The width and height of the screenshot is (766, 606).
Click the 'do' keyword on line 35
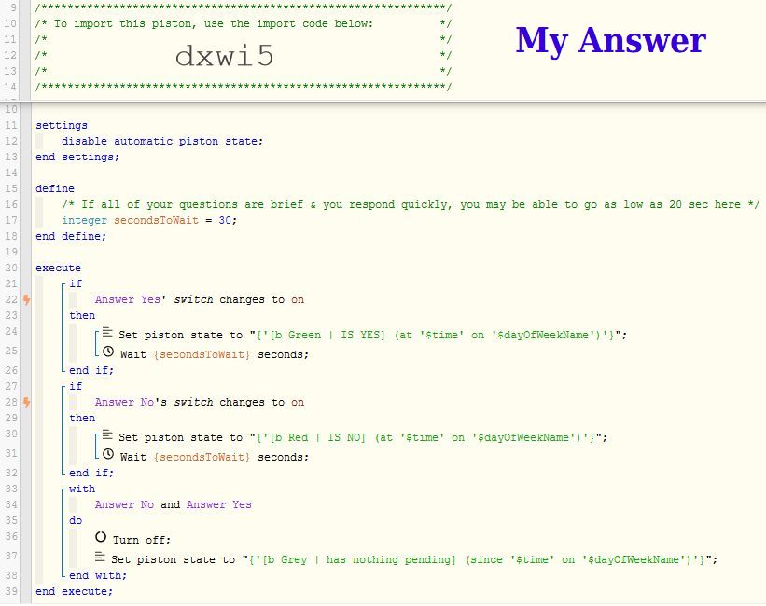coord(76,520)
